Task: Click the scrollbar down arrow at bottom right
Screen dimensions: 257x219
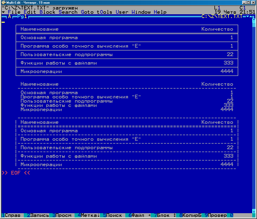Action: [x=254, y=211]
